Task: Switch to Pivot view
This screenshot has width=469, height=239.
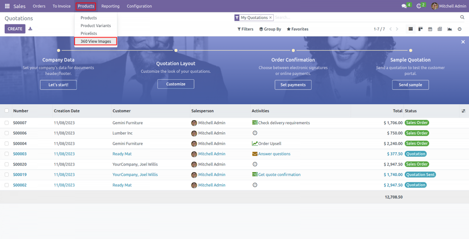Action: point(439,29)
